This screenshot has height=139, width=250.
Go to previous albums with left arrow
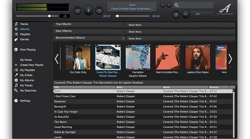pyautogui.click(x=57, y=59)
